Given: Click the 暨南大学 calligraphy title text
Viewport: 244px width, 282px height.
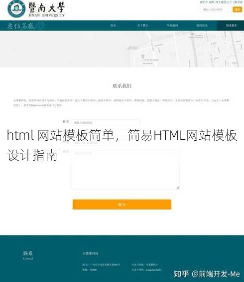Looking at the screenshot, I should point(46,7).
